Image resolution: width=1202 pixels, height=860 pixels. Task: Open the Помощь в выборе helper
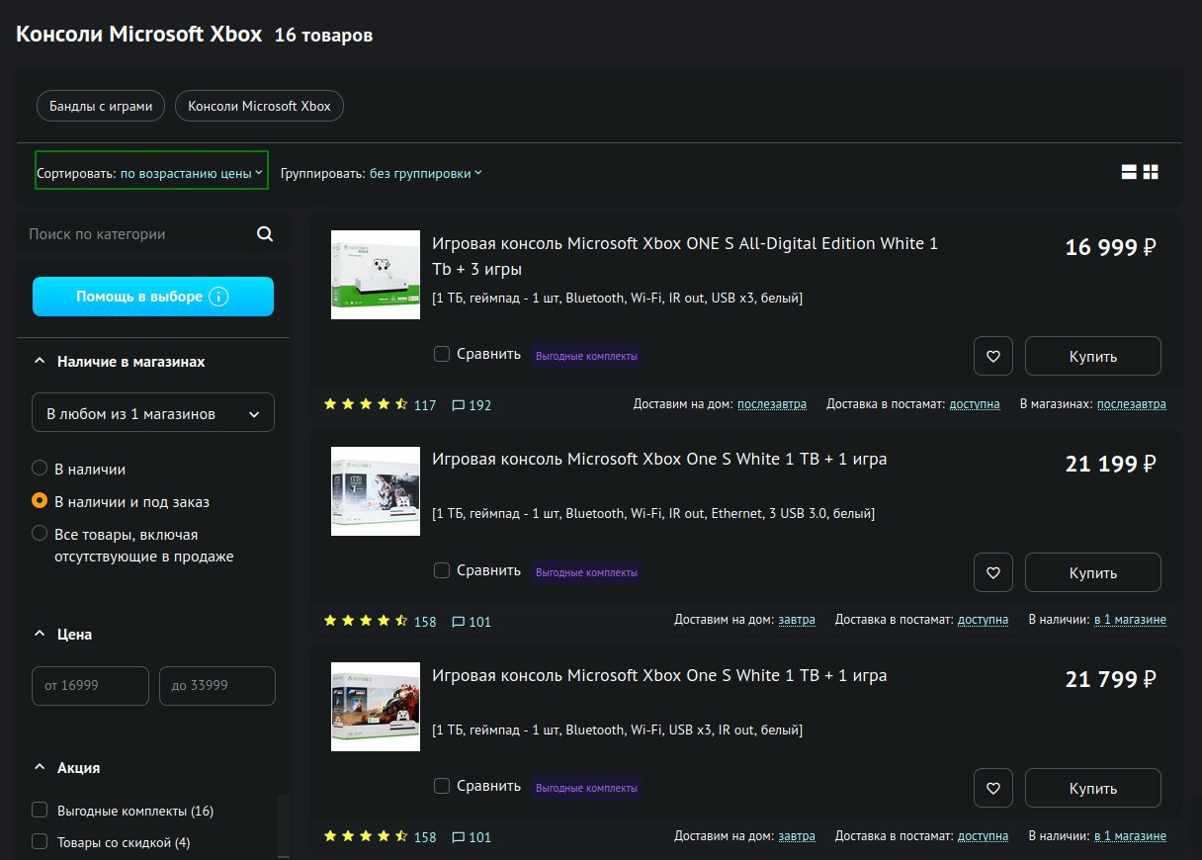point(153,297)
